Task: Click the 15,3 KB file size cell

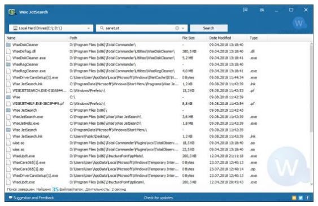Action: coord(188,90)
